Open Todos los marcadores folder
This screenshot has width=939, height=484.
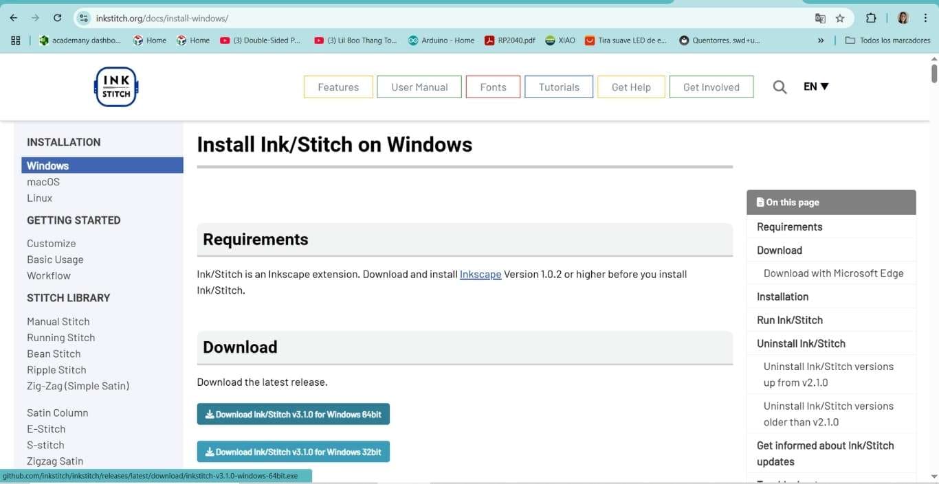coord(887,41)
